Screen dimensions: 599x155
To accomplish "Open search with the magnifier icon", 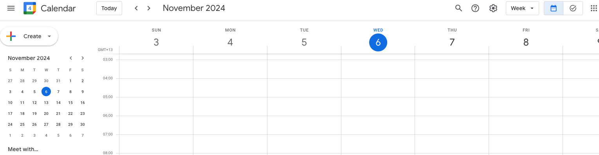I will click(459, 8).
